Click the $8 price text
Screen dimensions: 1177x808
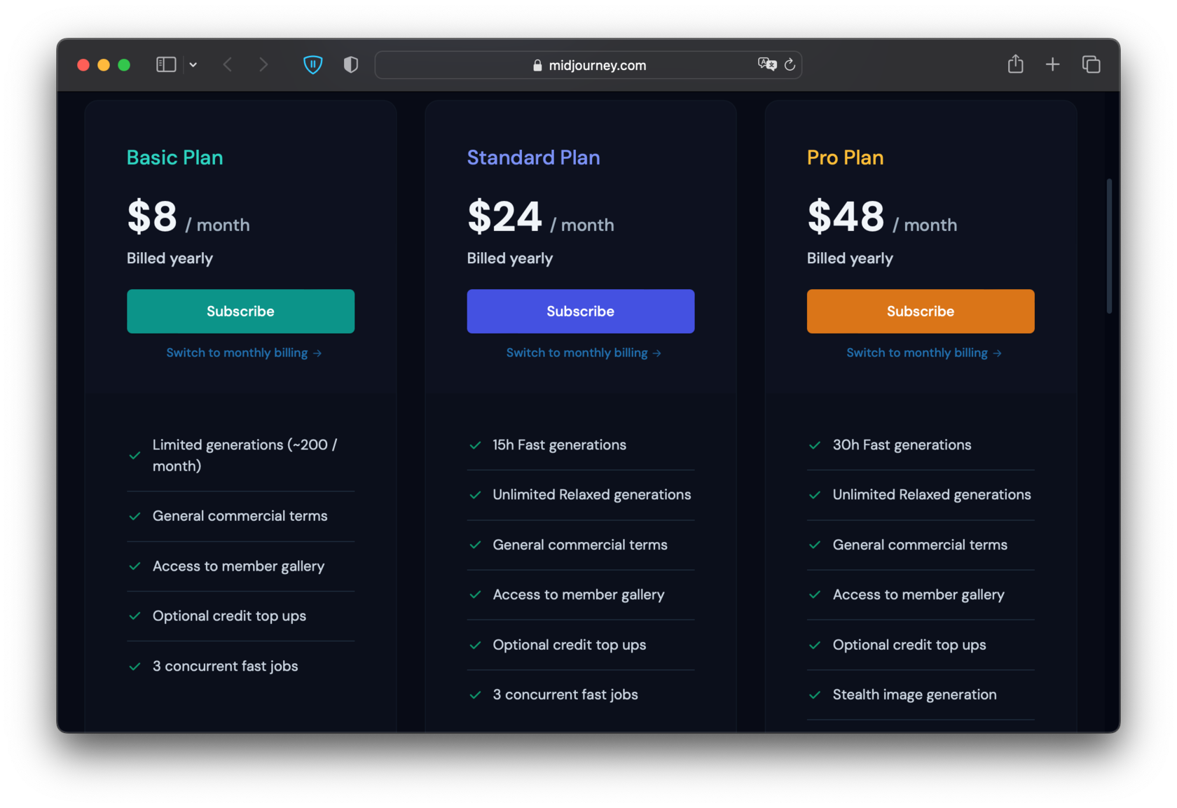(152, 216)
